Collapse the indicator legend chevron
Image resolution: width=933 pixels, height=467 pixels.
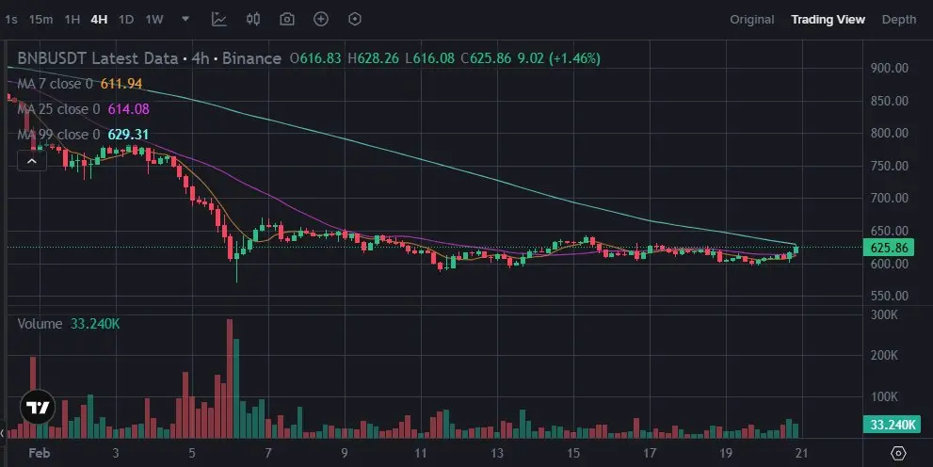pos(32,161)
